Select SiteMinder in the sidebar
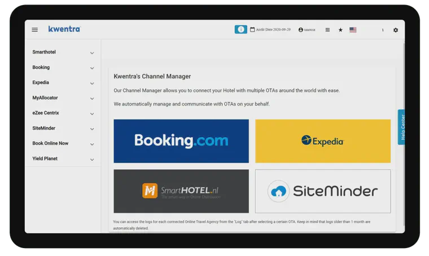 [44, 128]
